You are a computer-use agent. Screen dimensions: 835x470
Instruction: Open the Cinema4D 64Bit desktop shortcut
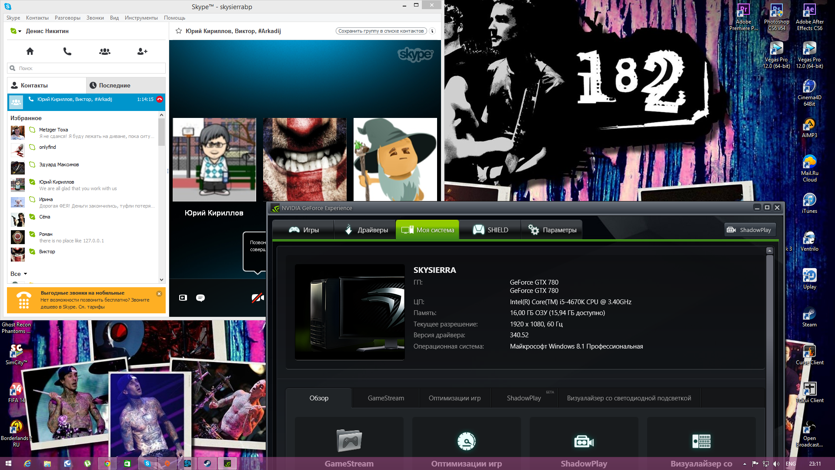[809, 93]
